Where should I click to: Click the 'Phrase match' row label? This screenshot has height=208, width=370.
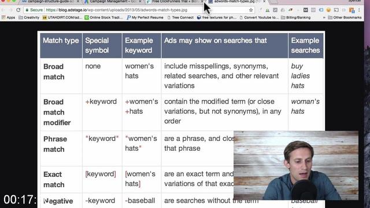[55, 144]
